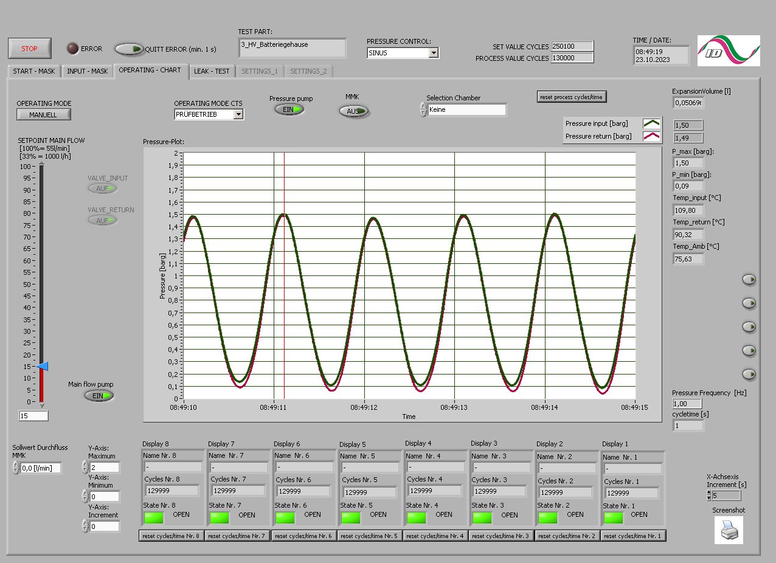The image size is (776, 563).
Task: Click the green State Nr. 1 indicator
Action: [614, 517]
